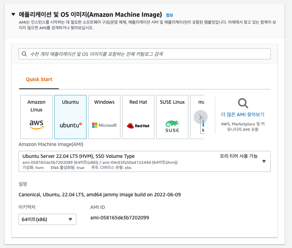Click the search magnifier icon in the catalog field
Viewport: 292px width, 248px height.
click(x=24, y=54)
